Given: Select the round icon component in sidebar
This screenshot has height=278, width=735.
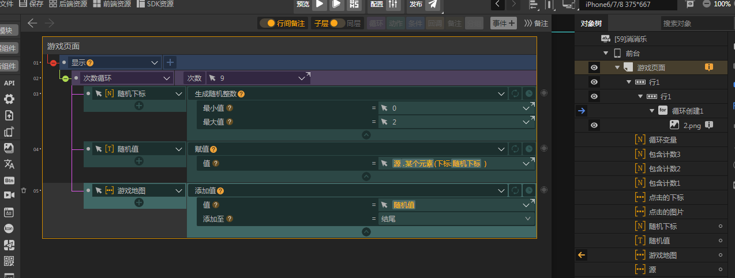Looking at the screenshot, I should tap(9, 228).
